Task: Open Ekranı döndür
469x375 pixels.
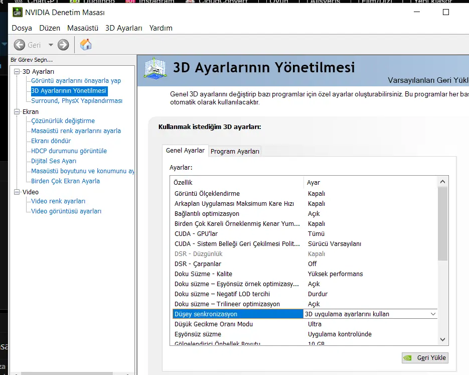Action: tap(51, 141)
